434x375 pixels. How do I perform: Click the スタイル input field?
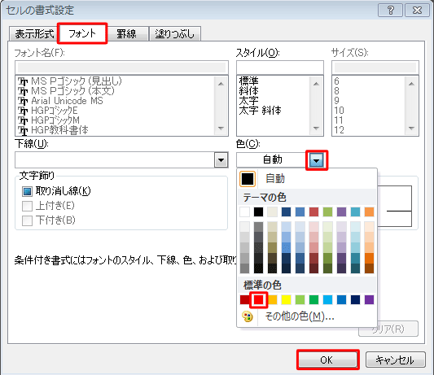pos(280,68)
